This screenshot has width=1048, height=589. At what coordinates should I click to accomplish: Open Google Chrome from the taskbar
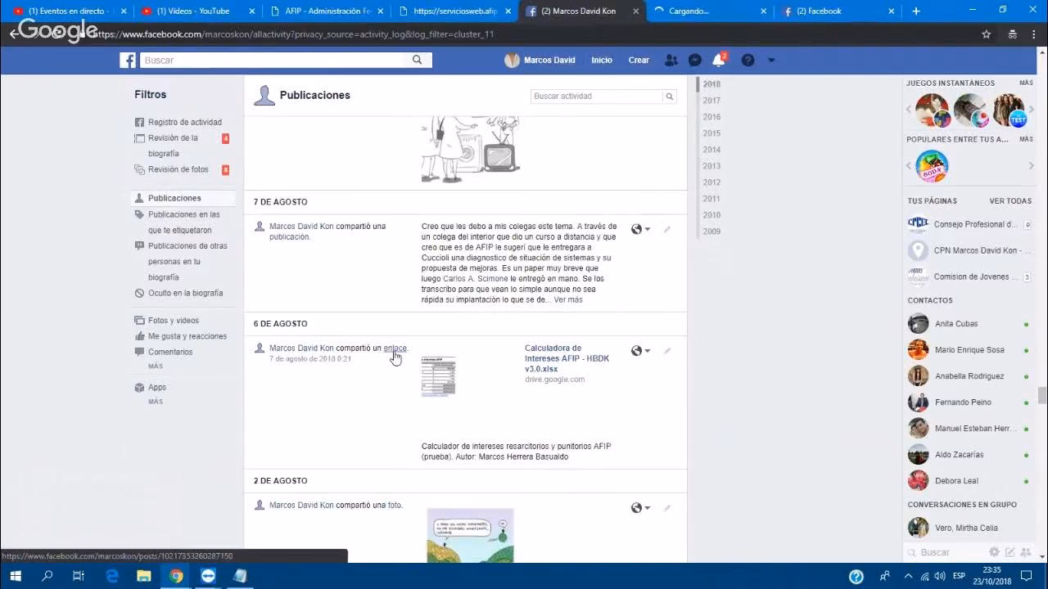(x=176, y=576)
